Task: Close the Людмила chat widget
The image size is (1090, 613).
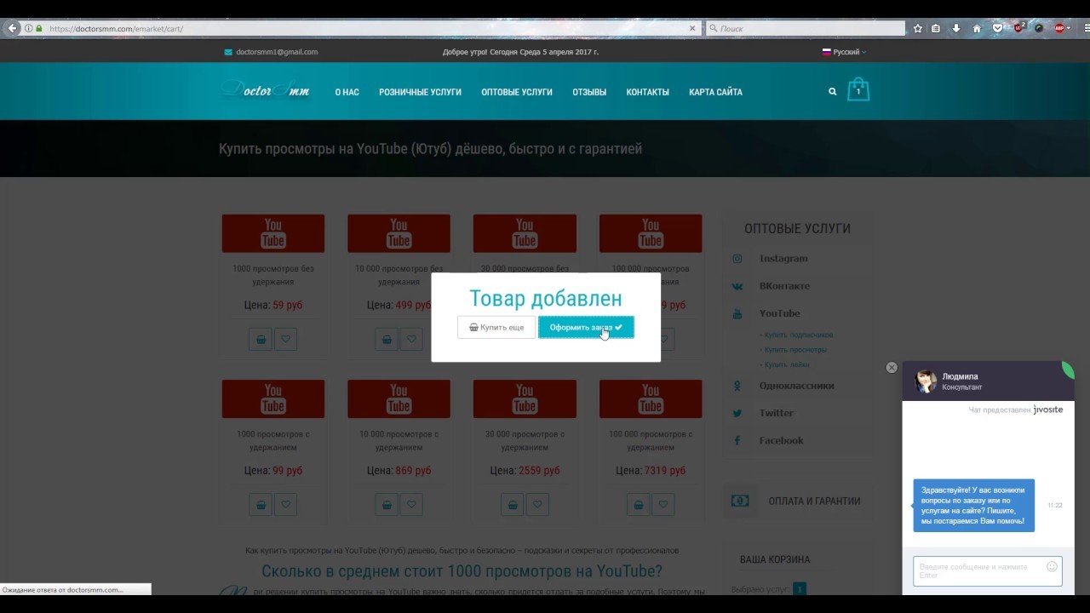Action: [892, 368]
